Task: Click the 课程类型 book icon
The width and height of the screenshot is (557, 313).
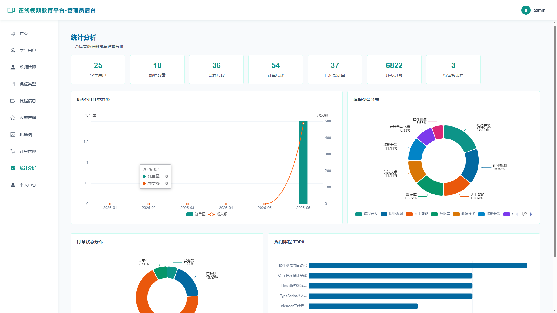Action: tap(13, 84)
